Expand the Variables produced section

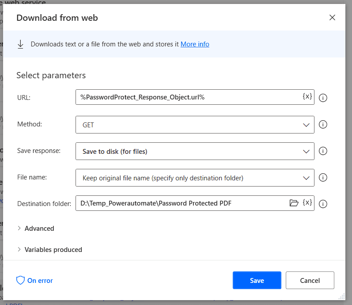pos(53,250)
